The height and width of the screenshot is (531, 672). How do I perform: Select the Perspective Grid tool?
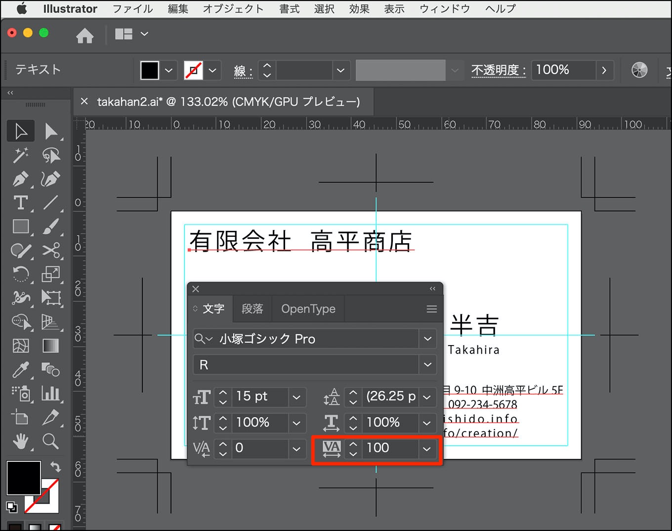(x=51, y=322)
